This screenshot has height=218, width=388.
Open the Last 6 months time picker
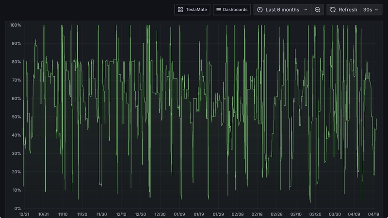282,10
